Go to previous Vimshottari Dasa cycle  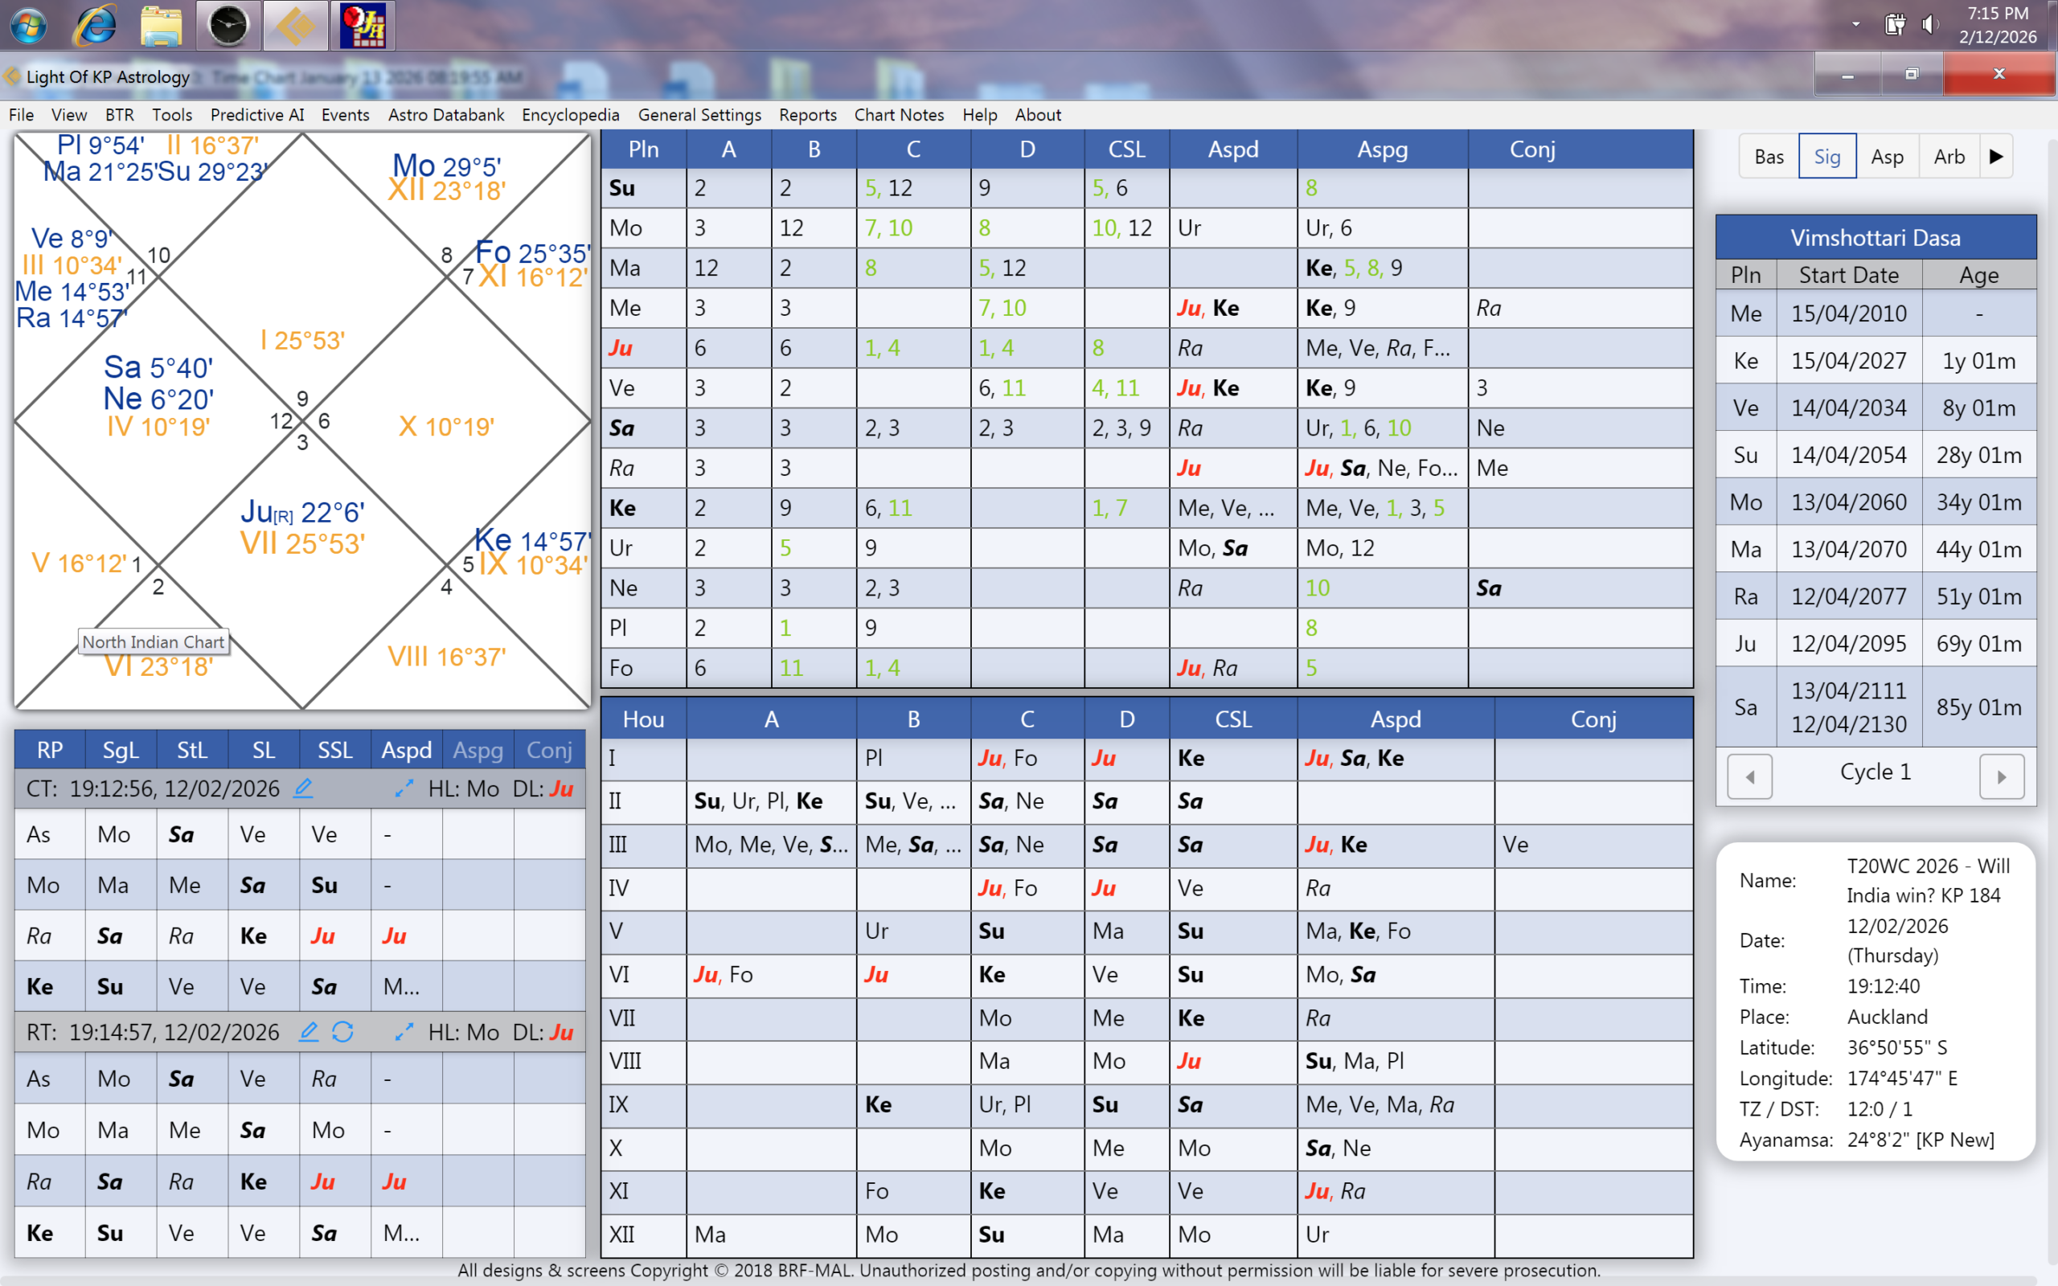pyautogui.click(x=1749, y=776)
